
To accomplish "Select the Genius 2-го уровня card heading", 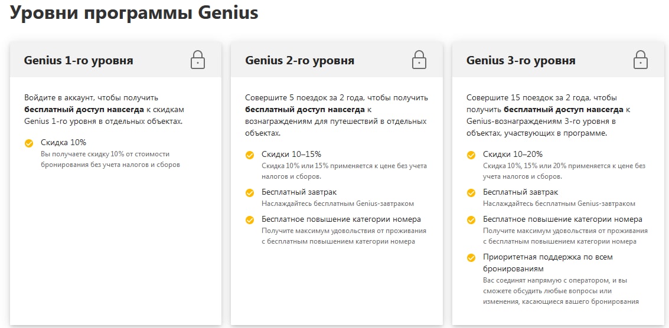I will pyautogui.click(x=300, y=60).
